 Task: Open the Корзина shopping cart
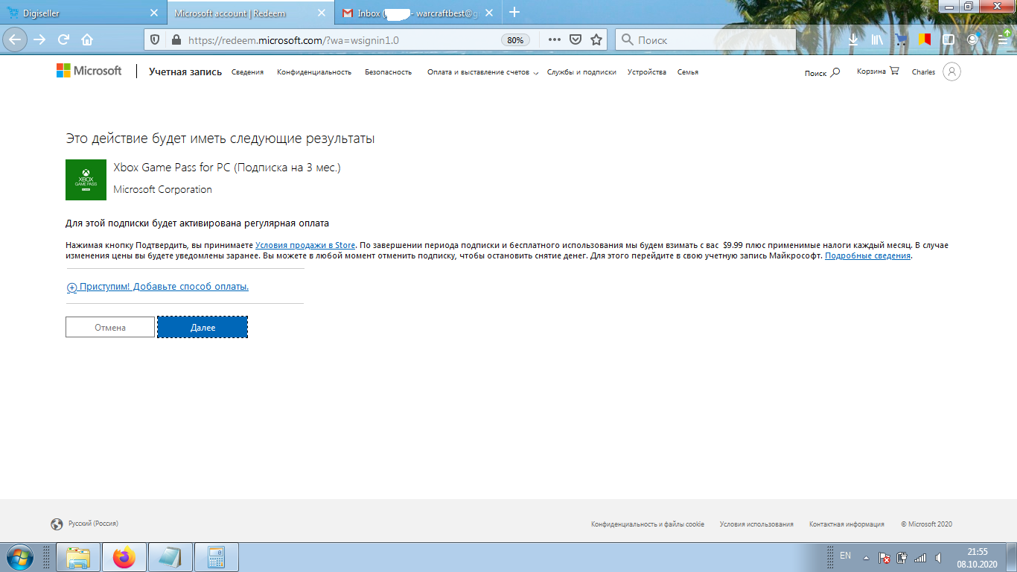[878, 71]
